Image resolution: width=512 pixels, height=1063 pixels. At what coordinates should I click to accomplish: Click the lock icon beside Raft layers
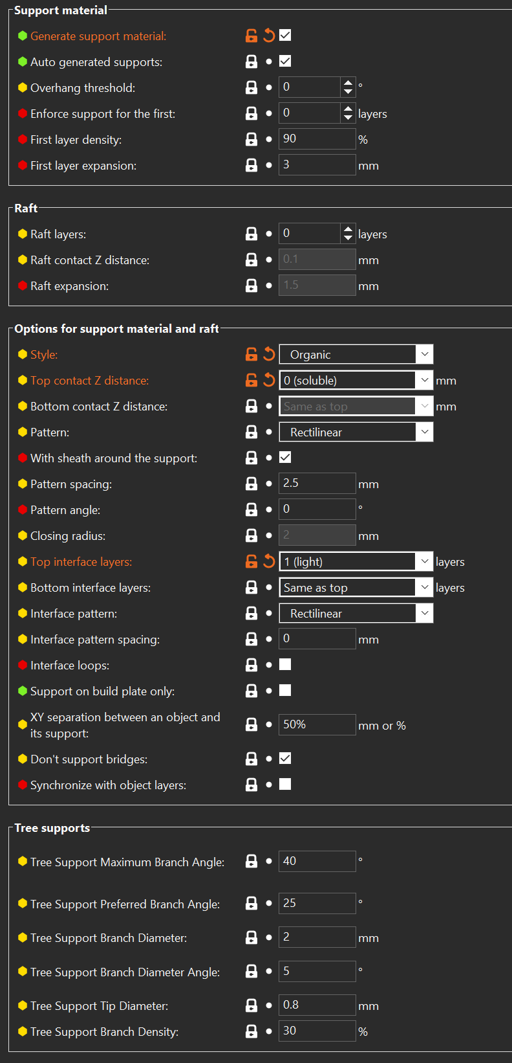[x=251, y=233]
